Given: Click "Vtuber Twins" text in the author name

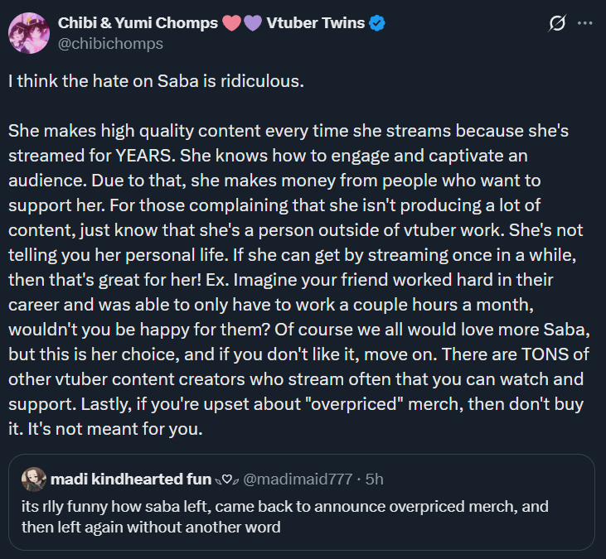Looking at the screenshot, I should (315, 23).
